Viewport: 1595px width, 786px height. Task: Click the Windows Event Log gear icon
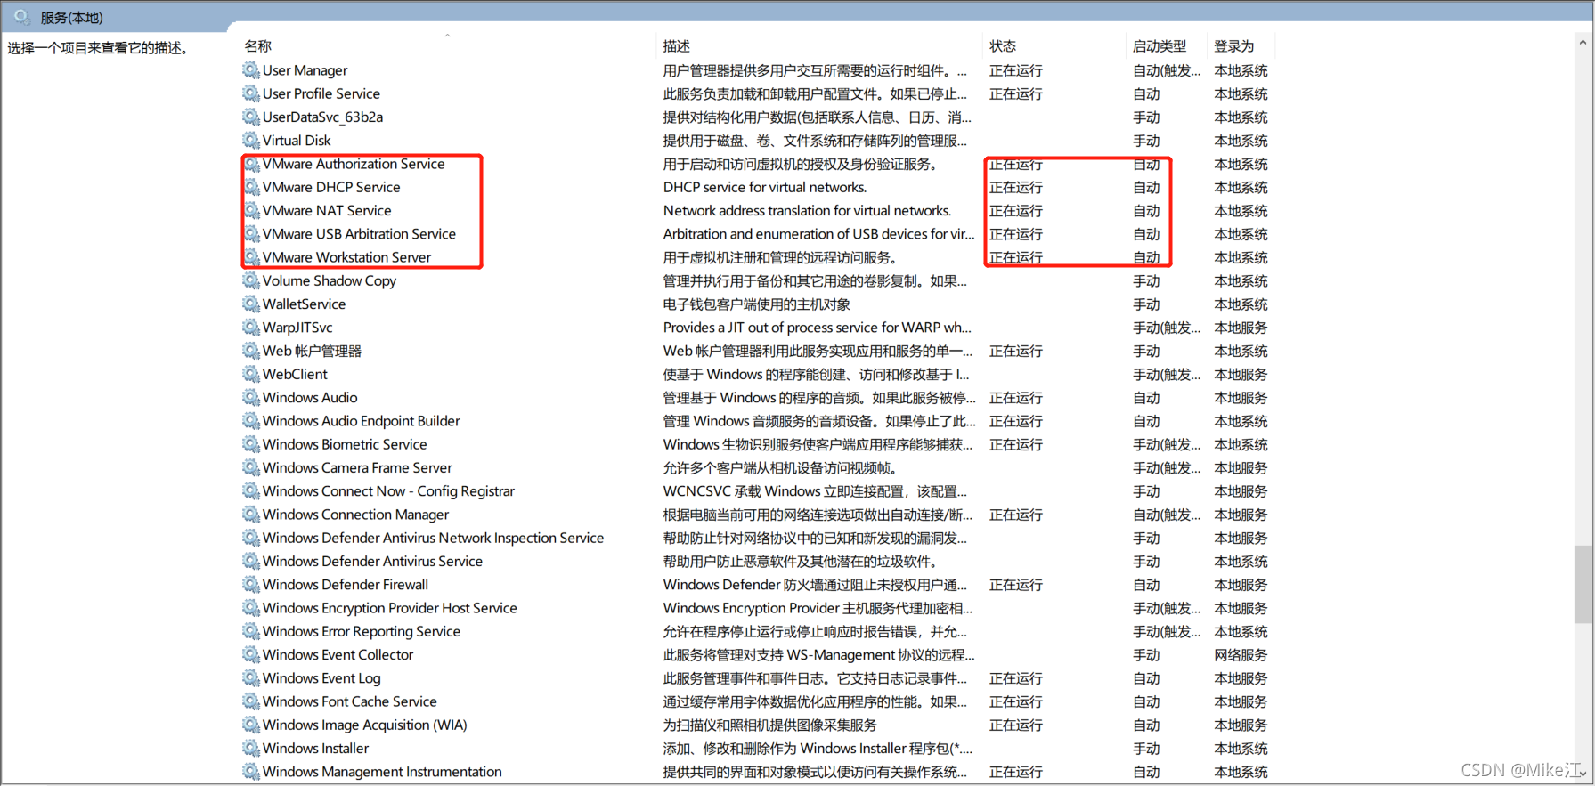pyautogui.click(x=250, y=677)
